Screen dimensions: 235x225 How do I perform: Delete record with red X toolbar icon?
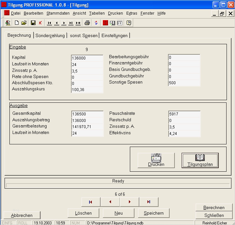point(40,23)
